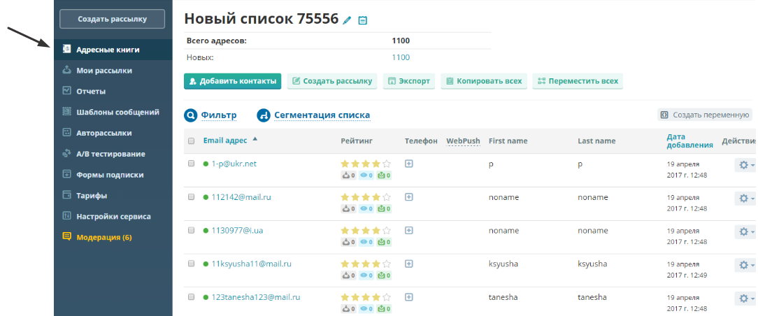Click the Всего адресов value 1100

401,41
